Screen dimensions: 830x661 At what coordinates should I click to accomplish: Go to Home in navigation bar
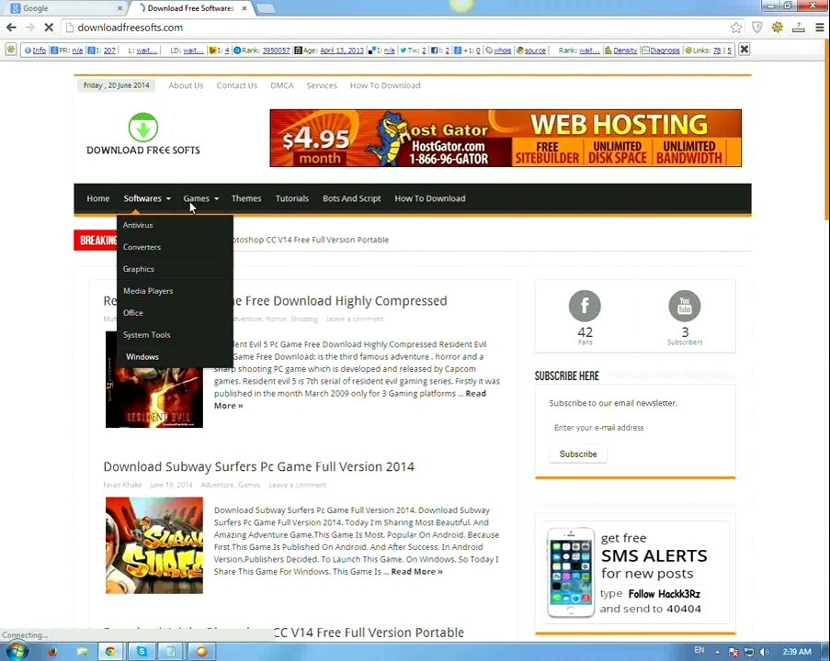pyautogui.click(x=98, y=198)
